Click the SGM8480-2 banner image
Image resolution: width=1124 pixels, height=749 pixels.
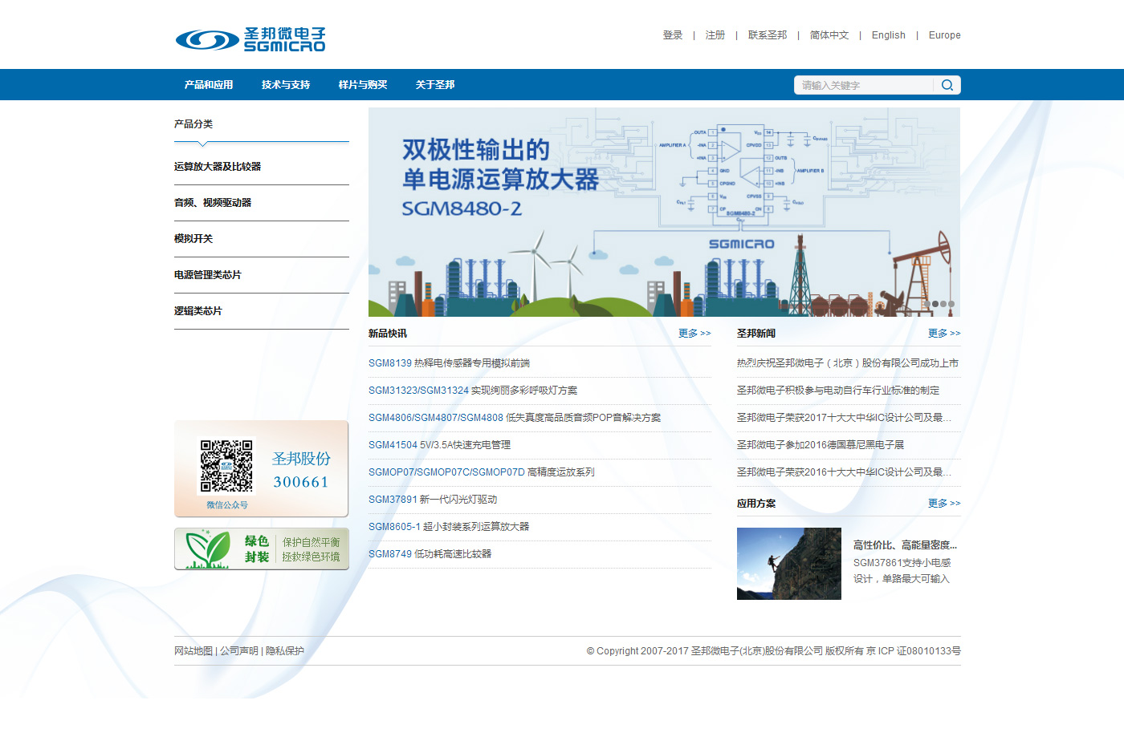tap(664, 212)
